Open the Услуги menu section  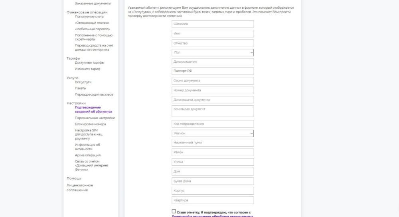tap(73, 78)
